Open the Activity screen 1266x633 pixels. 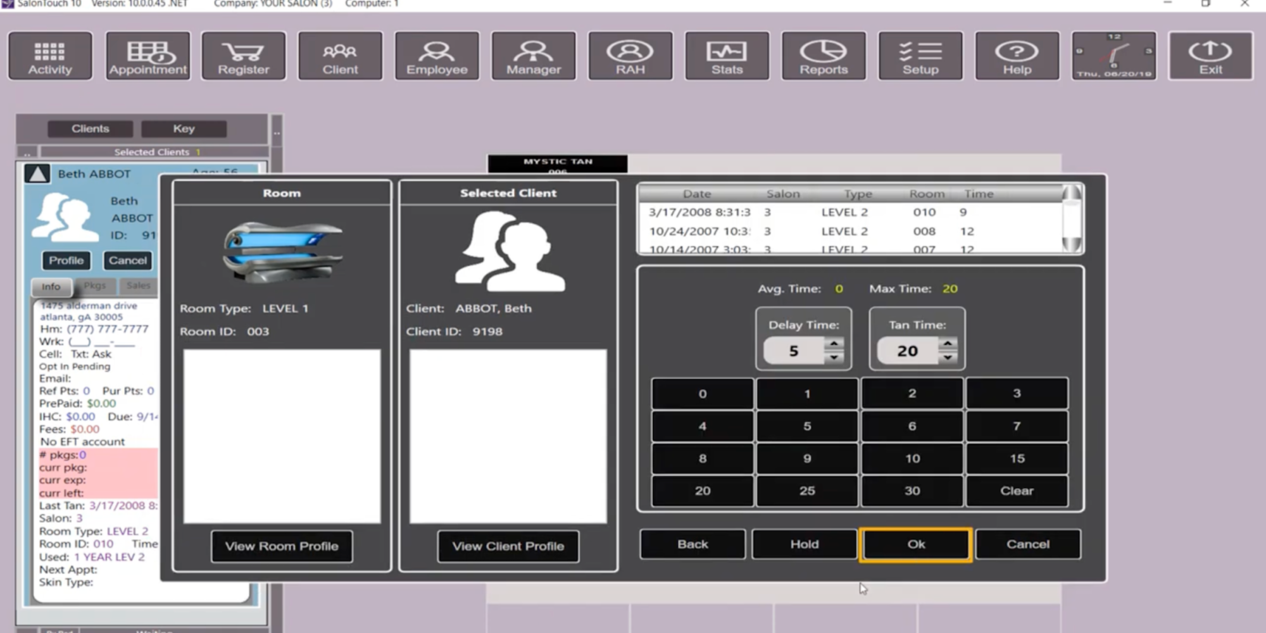coord(50,56)
